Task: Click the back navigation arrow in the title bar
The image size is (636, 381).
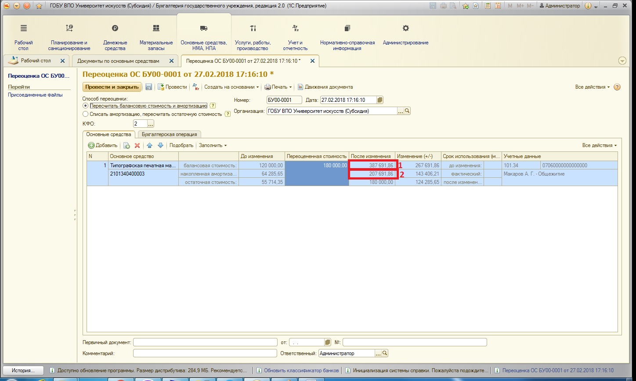Action: pyautogui.click(x=17, y=6)
